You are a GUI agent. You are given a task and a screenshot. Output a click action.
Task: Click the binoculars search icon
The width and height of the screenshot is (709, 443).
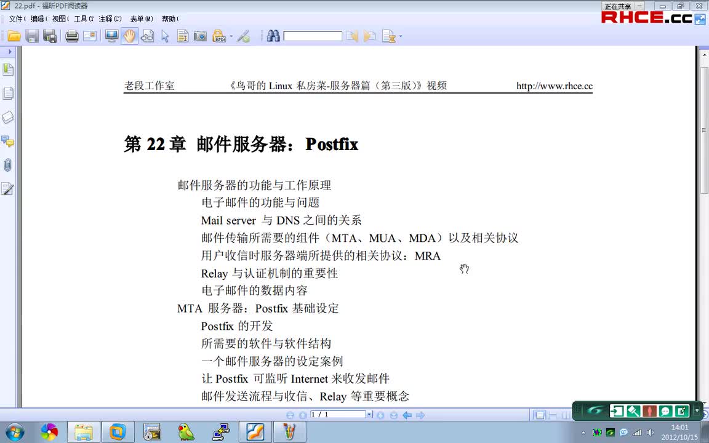[x=273, y=36]
